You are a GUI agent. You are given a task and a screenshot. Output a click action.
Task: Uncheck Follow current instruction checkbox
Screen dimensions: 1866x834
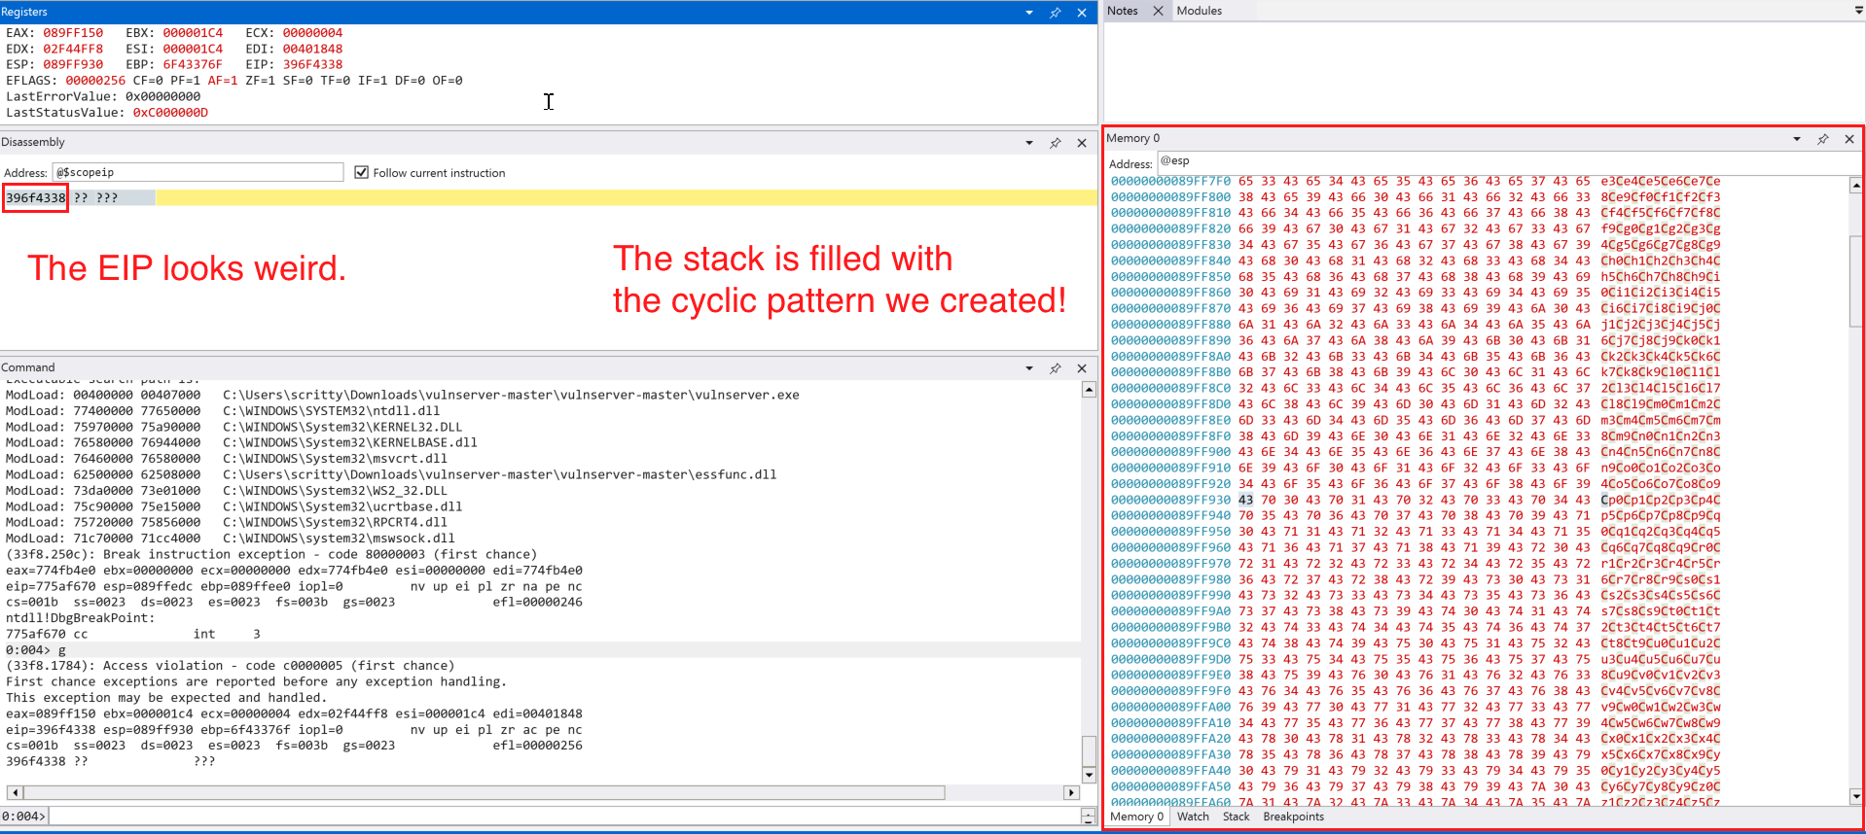pyautogui.click(x=362, y=172)
